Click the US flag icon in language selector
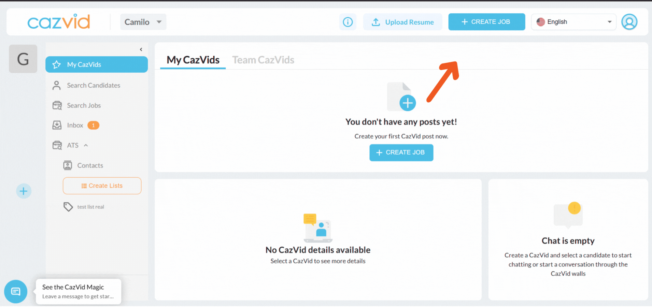652x307 pixels. click(x=541, y=22)
